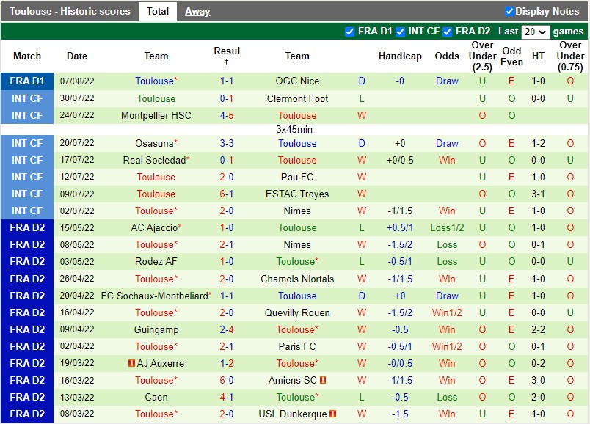Uncheck the INT CF league filter
This screenshot has height=424, width=590.
pyautogui.click(x=401, y=32)
